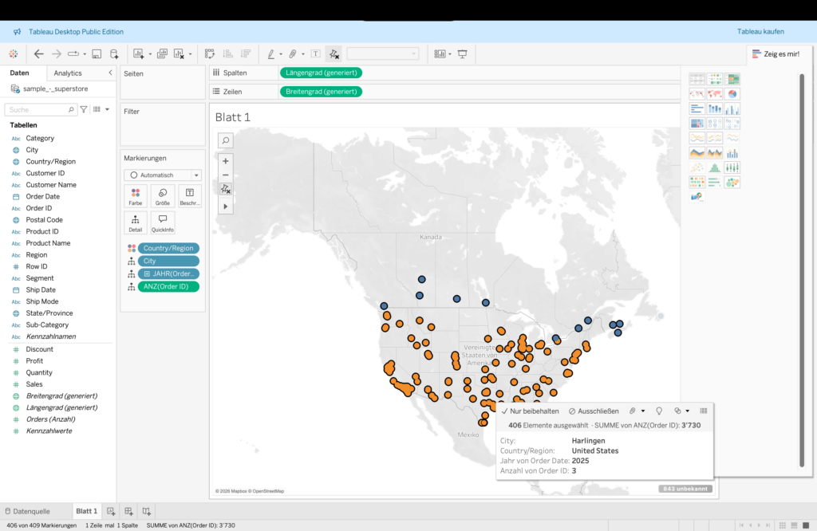Expand the map tools flyout arrow
This screenshot has height=531, width=817.
226,206
